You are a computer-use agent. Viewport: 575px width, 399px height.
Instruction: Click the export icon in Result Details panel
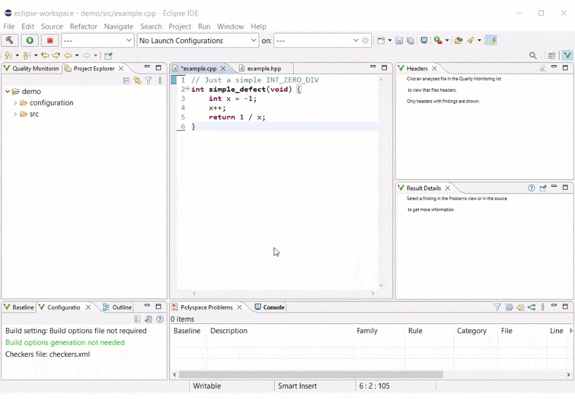543,188
